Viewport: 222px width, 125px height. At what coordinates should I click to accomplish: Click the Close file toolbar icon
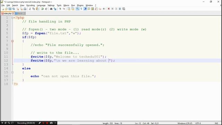point(18,9)
